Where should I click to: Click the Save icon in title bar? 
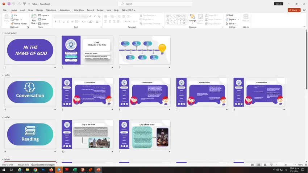[9, 4]
